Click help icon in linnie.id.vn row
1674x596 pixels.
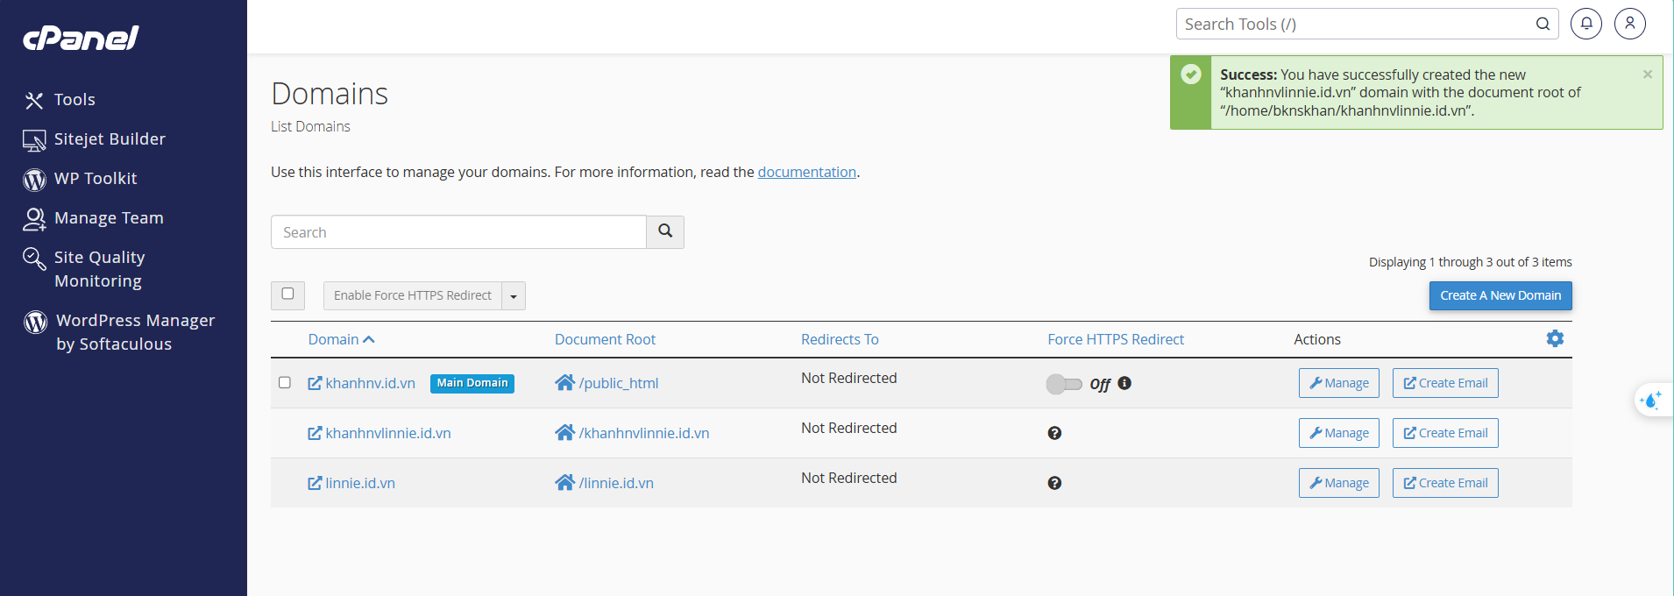[1054, 483]
